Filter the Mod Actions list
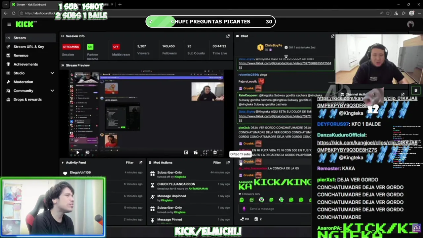 click(217, 163)
